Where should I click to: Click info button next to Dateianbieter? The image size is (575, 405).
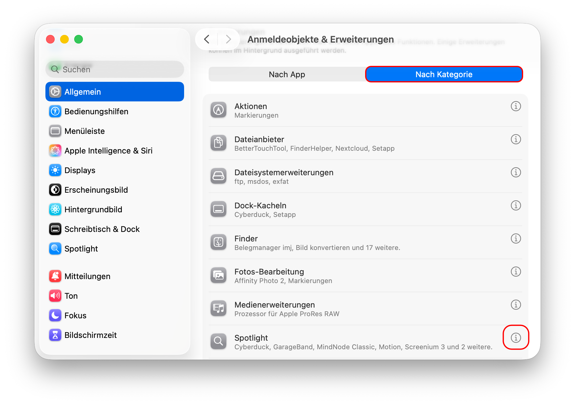coord(515,139)
